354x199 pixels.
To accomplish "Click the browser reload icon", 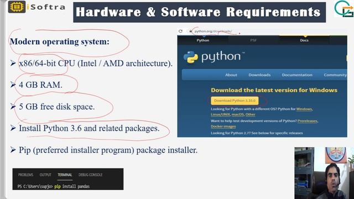I will tap(180, 31).
